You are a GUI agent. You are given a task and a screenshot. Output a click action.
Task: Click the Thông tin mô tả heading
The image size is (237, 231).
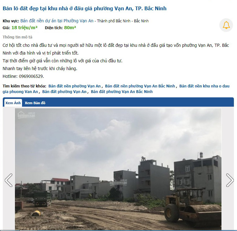17,37
